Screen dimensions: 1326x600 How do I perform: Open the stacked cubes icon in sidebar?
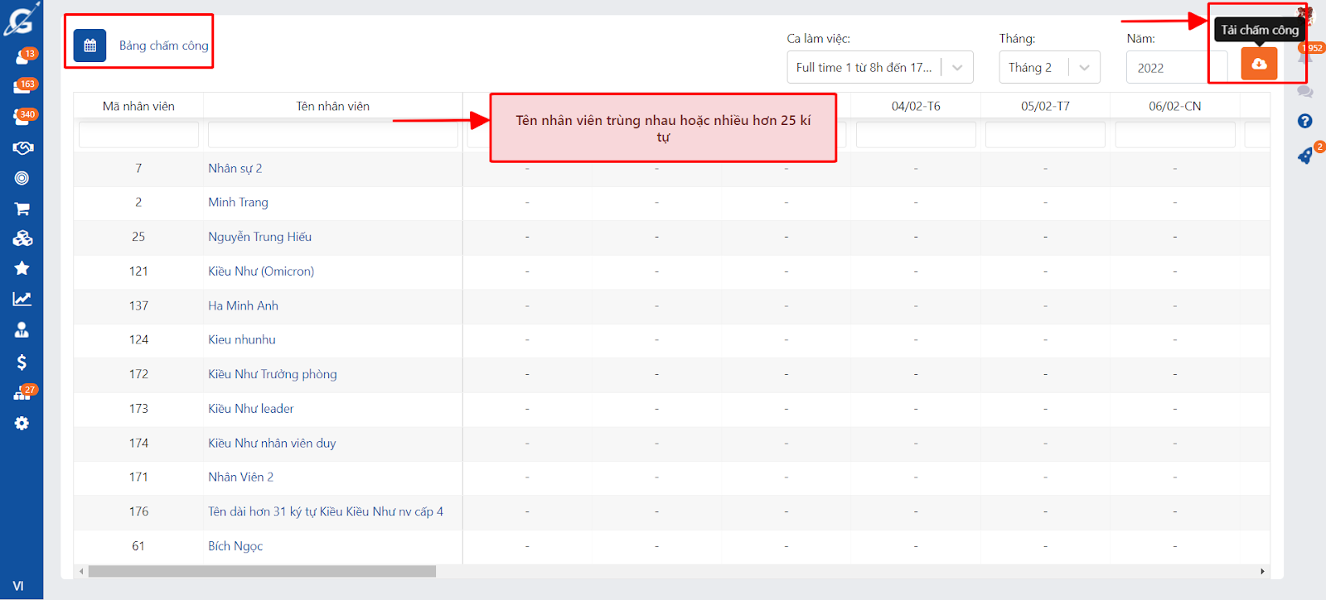(22, 238)
